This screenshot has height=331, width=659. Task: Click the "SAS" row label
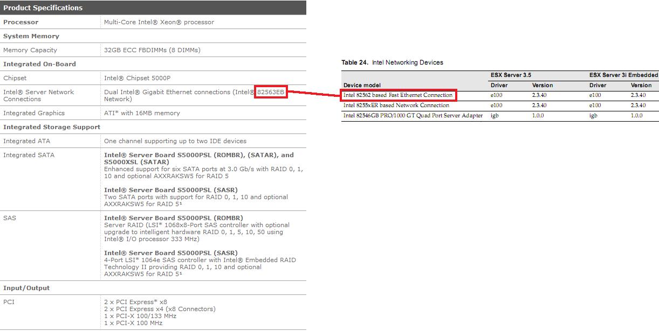(x=10, y=218)
